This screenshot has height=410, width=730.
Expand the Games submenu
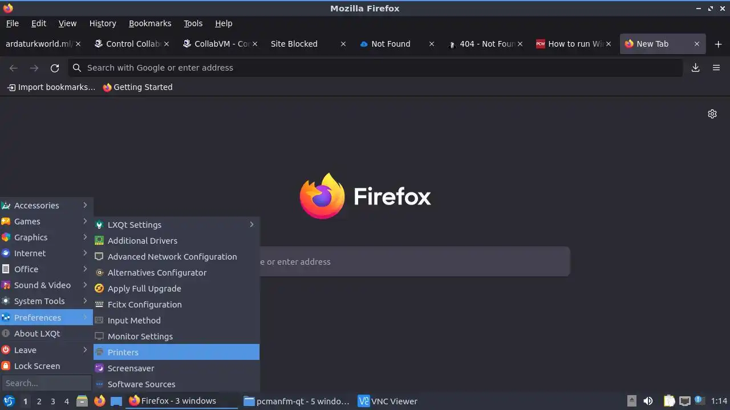[x=46, y=222]
